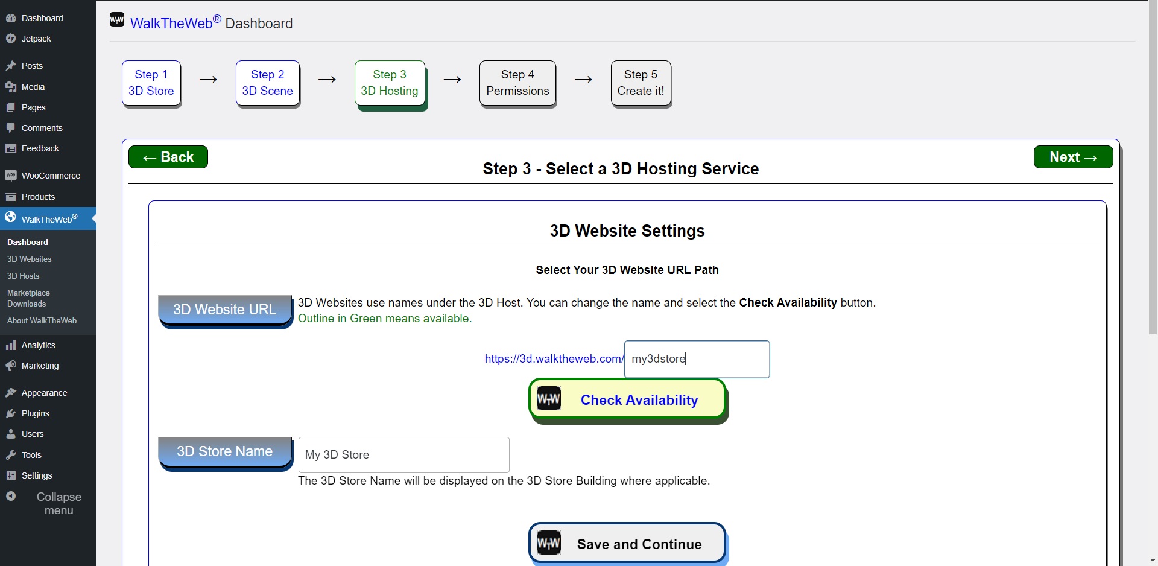This screenshot has height=566, width=1158.
Task: Open the Settings menu label
Action: click(37, 475)
